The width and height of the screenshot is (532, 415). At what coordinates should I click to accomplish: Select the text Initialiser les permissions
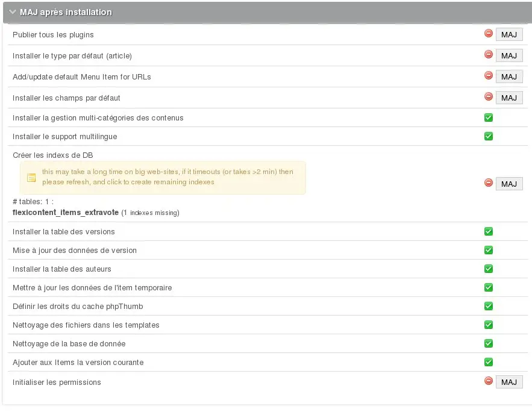click(x=57, y=382)
